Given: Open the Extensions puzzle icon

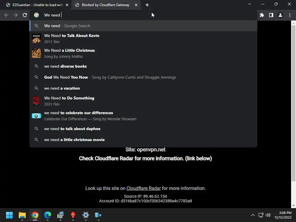Looking at the screenshot, I should (x=262, y=15).
